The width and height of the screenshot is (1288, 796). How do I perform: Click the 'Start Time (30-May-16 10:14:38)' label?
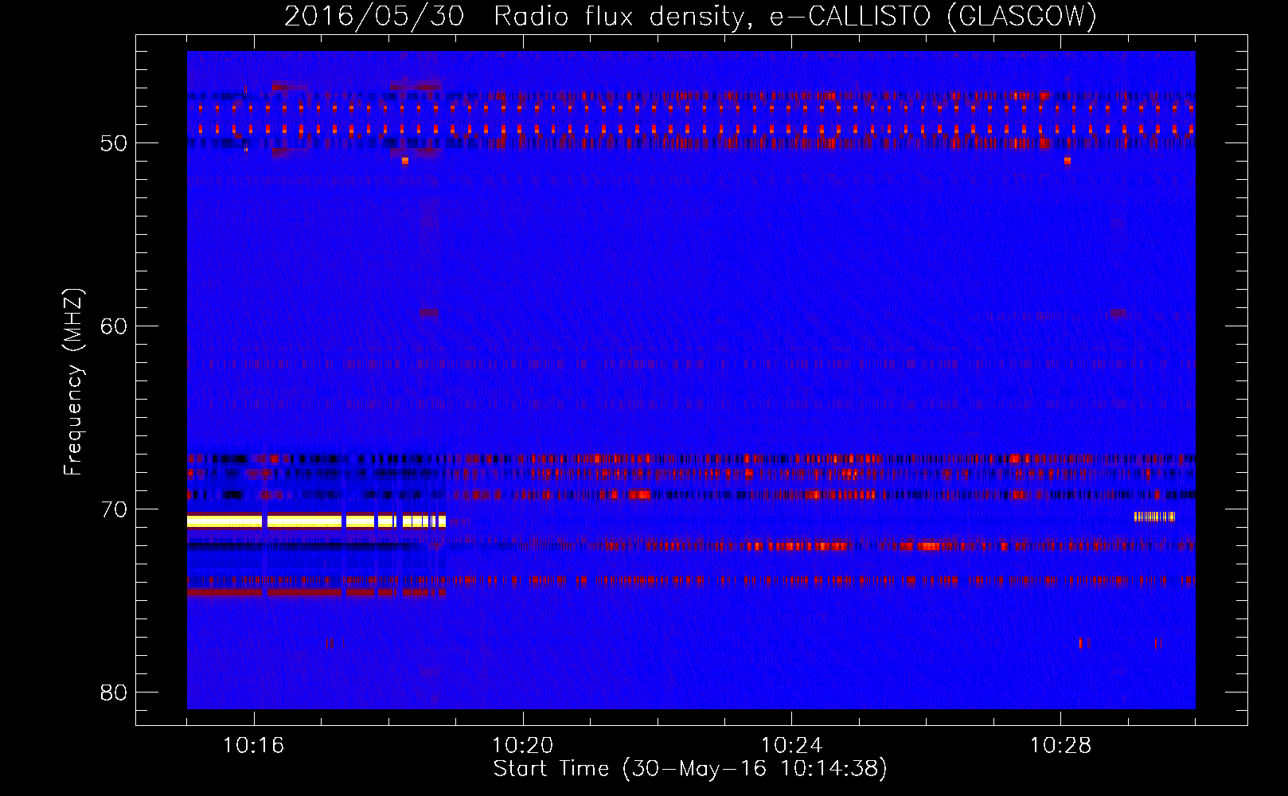(x=690, y=769)
